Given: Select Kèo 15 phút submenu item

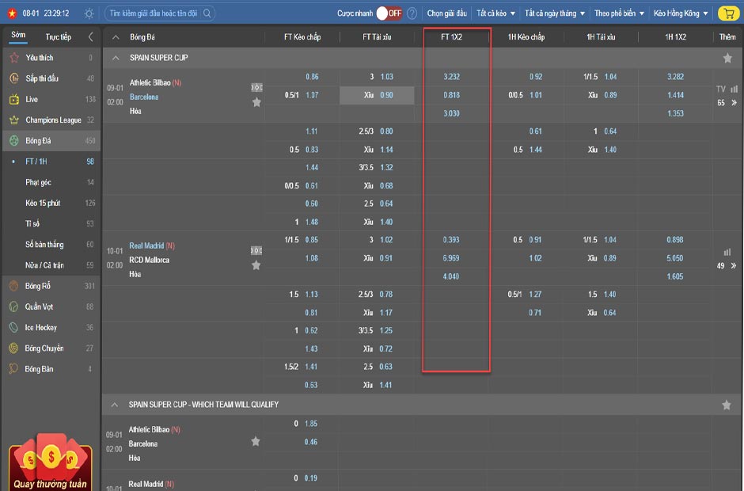Looking at the screenshot, I should [x=43, y=203].
